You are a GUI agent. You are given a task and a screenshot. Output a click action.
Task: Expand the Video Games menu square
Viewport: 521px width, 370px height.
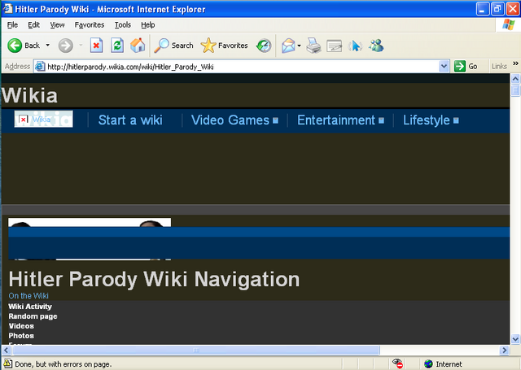click(x=275, y=120)
